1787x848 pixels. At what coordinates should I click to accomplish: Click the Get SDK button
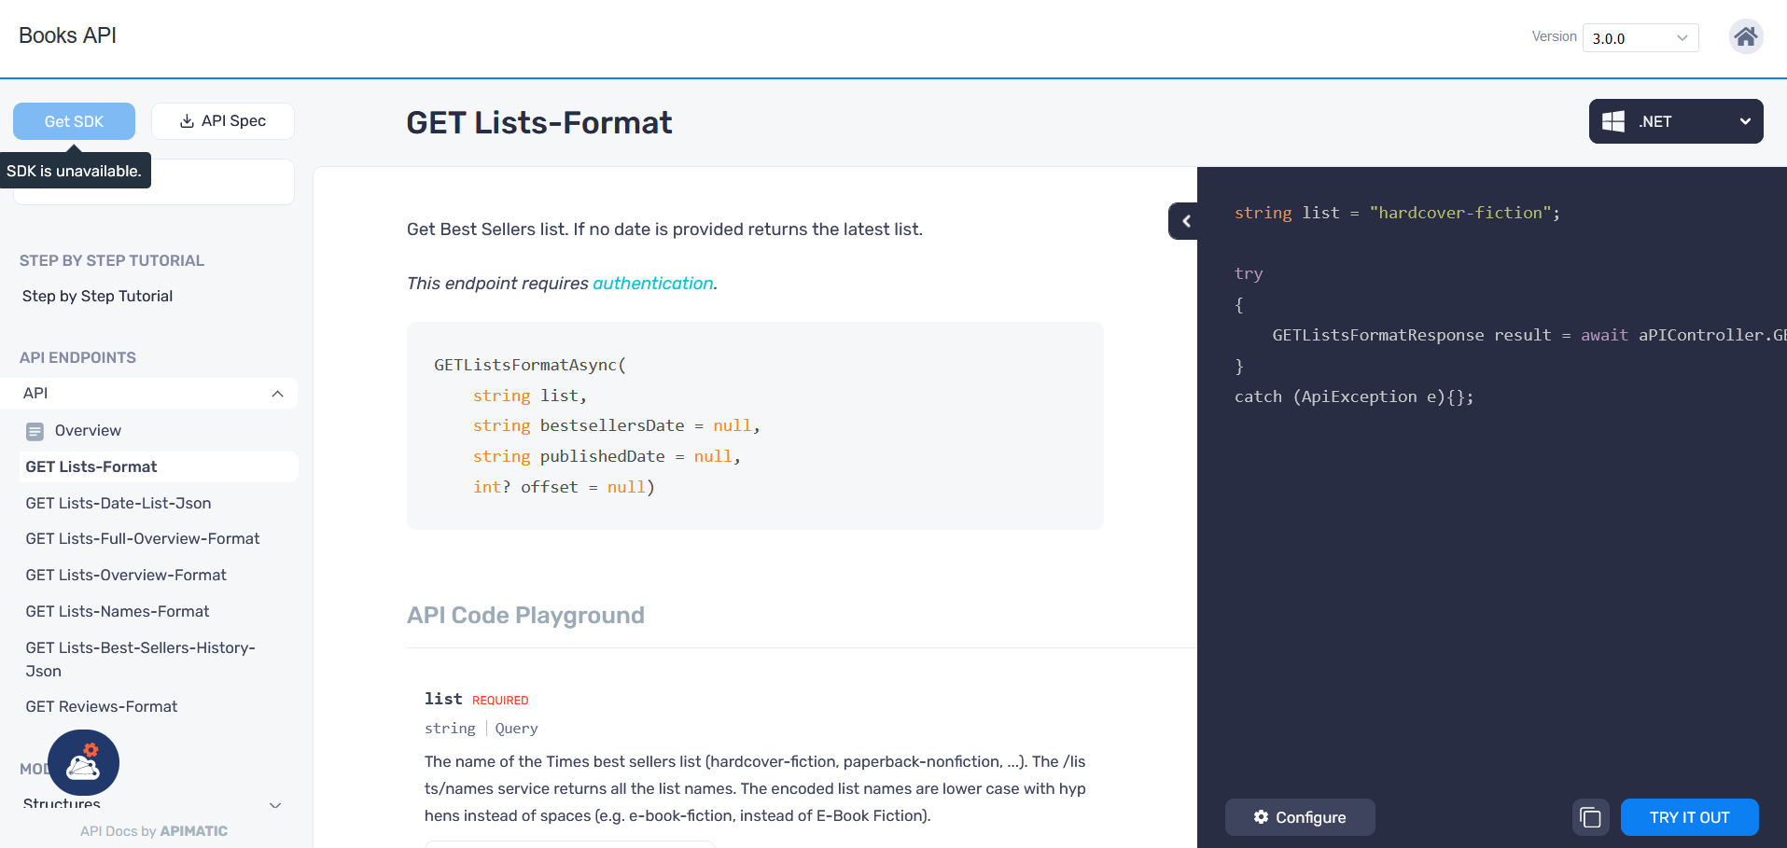pos(74,121)
